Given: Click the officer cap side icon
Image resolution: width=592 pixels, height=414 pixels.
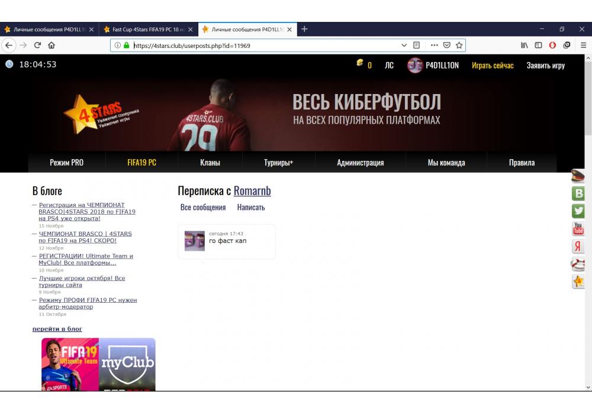Looking at the screenshot, I should (x=578, y=176).
